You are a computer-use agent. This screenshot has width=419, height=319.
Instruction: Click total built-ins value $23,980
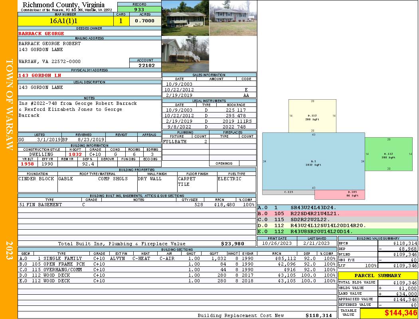(x=233, y=244)
